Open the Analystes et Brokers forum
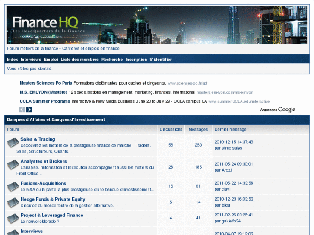The image size is (314, 235). pos(44,161)
